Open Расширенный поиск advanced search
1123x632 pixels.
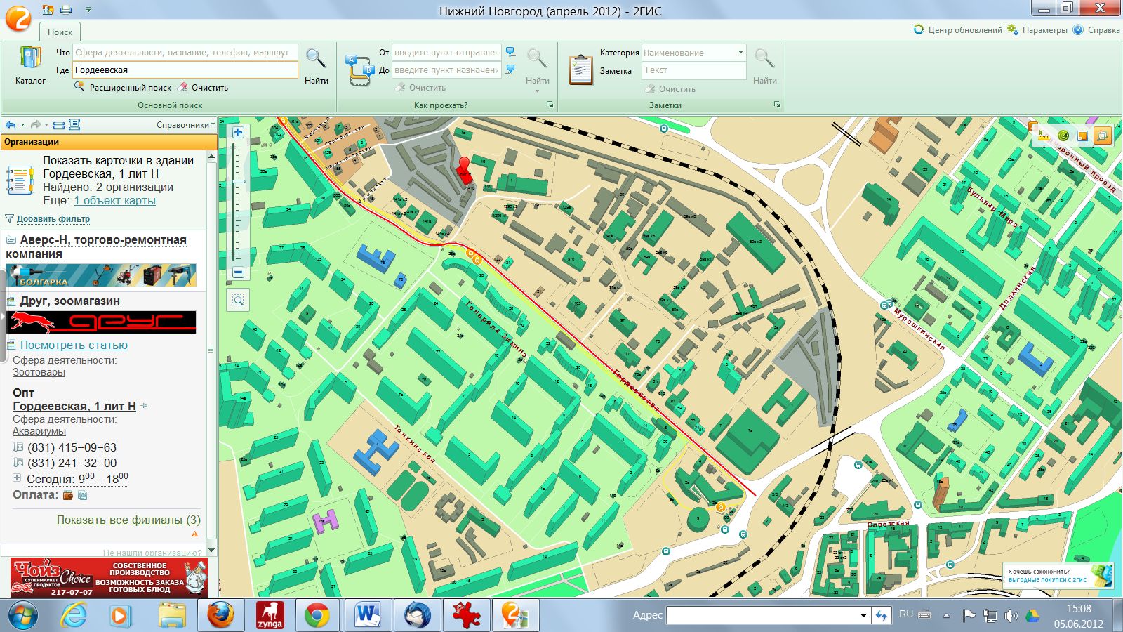click(123, 88)
